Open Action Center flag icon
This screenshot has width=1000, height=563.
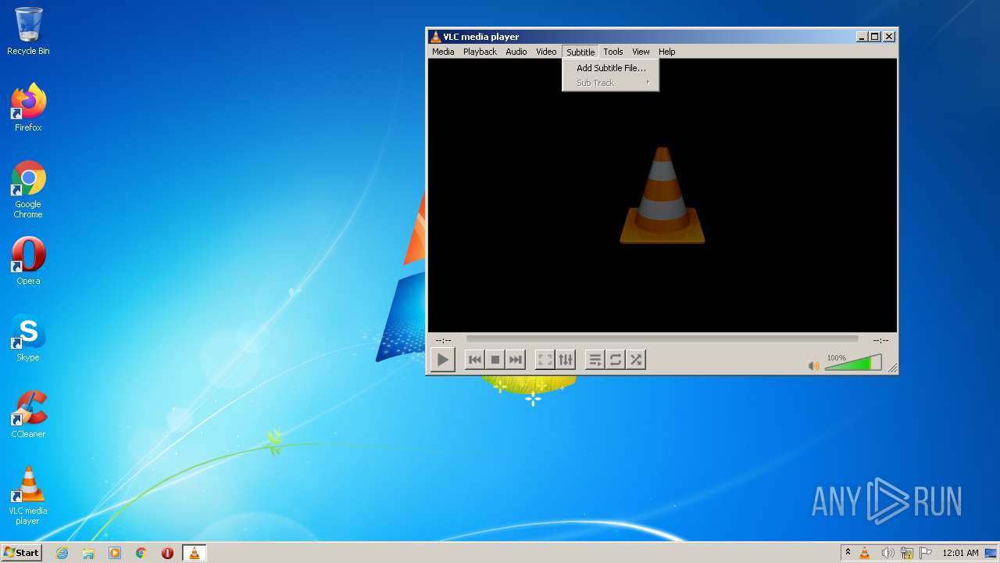coord(926,553)
